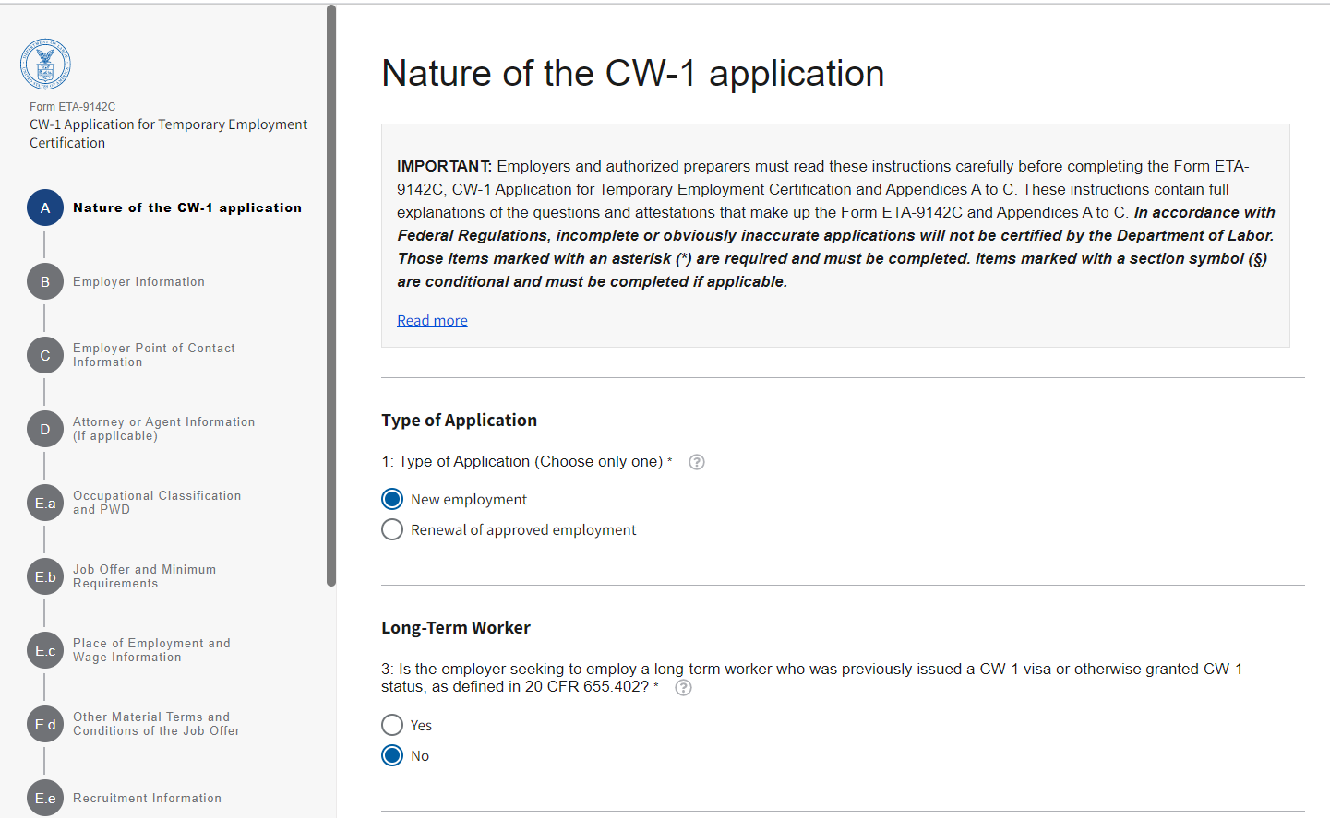Click the Type of Application heading

tap(459, 421)
